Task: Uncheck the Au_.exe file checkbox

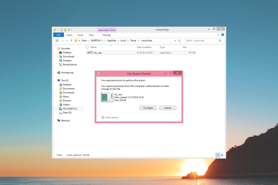Action: click(88, 53)
